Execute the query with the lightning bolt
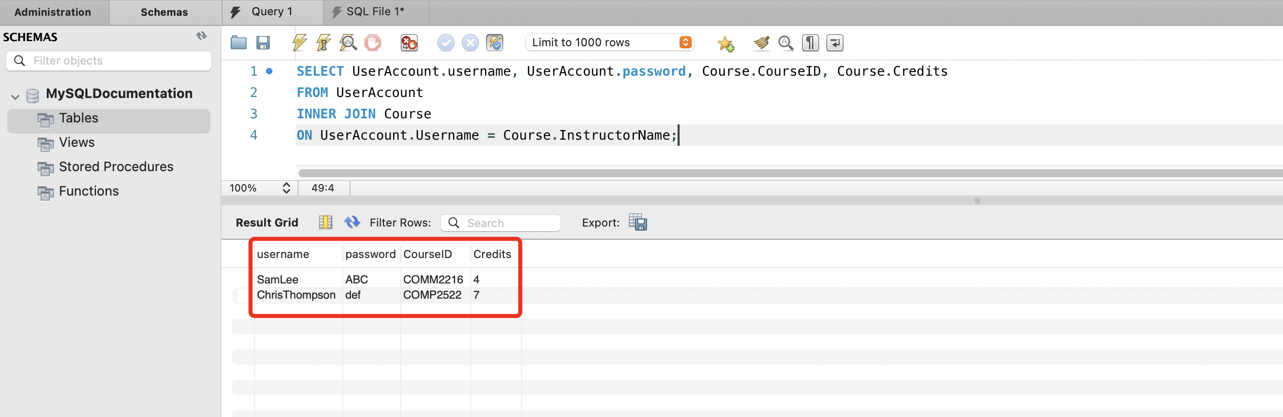 [300, 43]
